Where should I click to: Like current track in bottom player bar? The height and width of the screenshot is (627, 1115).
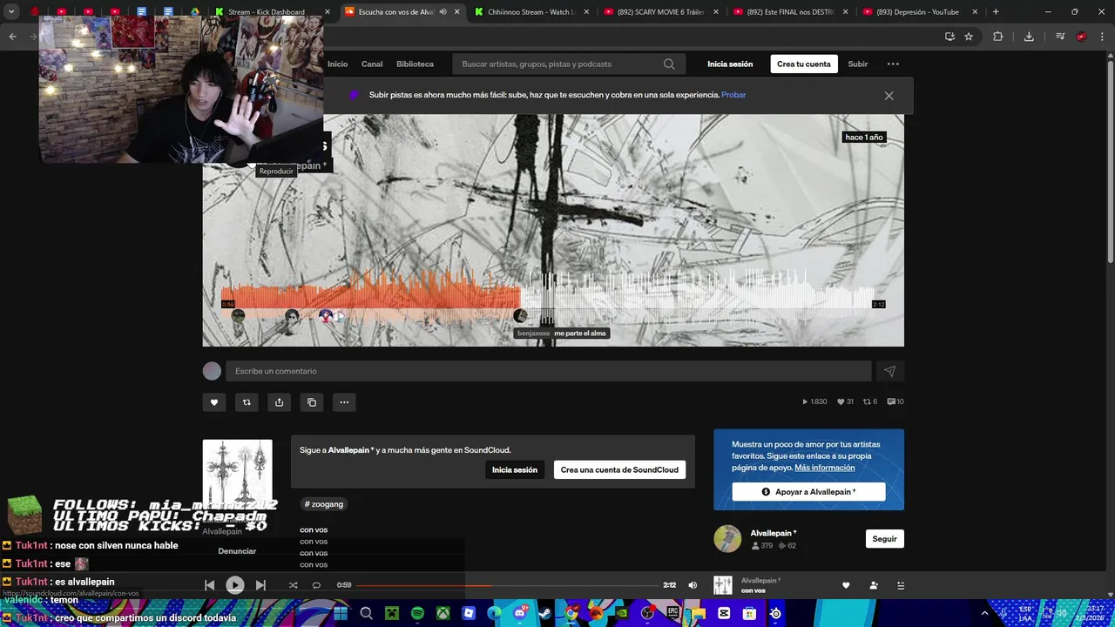(x=845, y=585)
